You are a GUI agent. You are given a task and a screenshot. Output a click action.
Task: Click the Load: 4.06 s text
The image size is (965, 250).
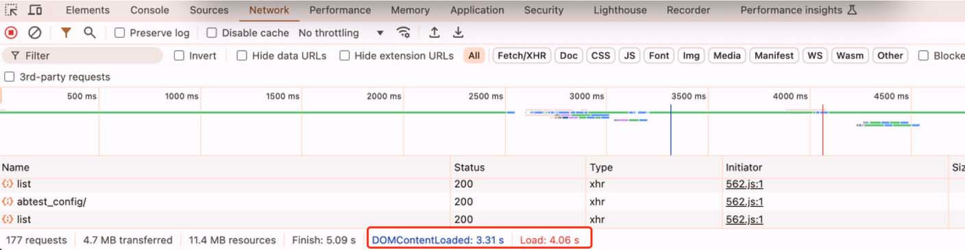coord(550,240)
